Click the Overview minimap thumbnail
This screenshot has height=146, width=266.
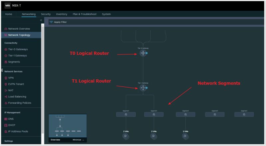[x=68, y=126]
